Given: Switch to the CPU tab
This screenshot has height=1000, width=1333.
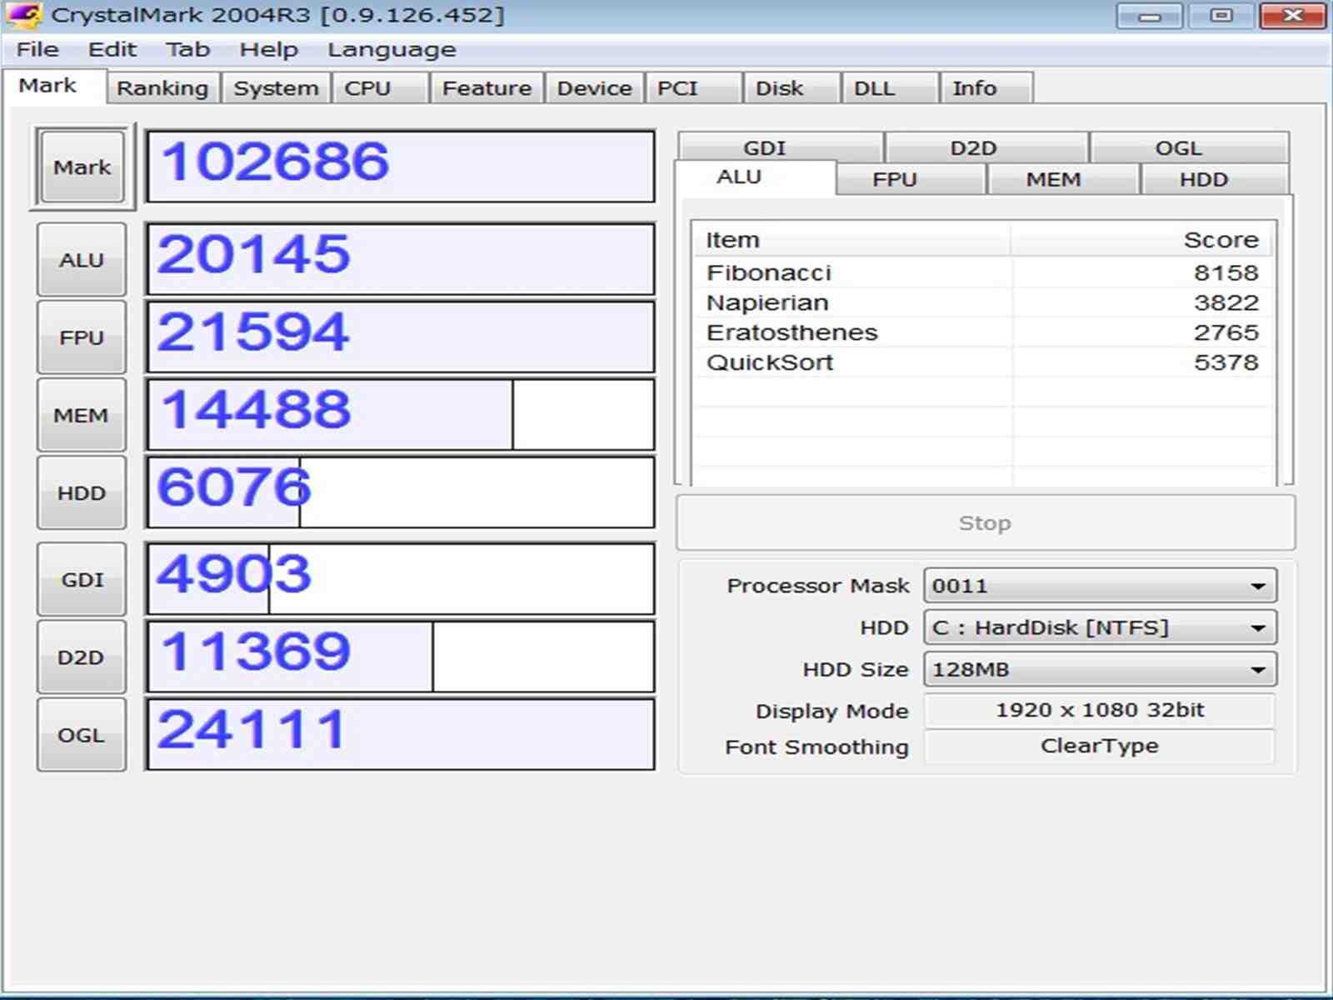Looking at the screenshot, I should tap(367, 88).
